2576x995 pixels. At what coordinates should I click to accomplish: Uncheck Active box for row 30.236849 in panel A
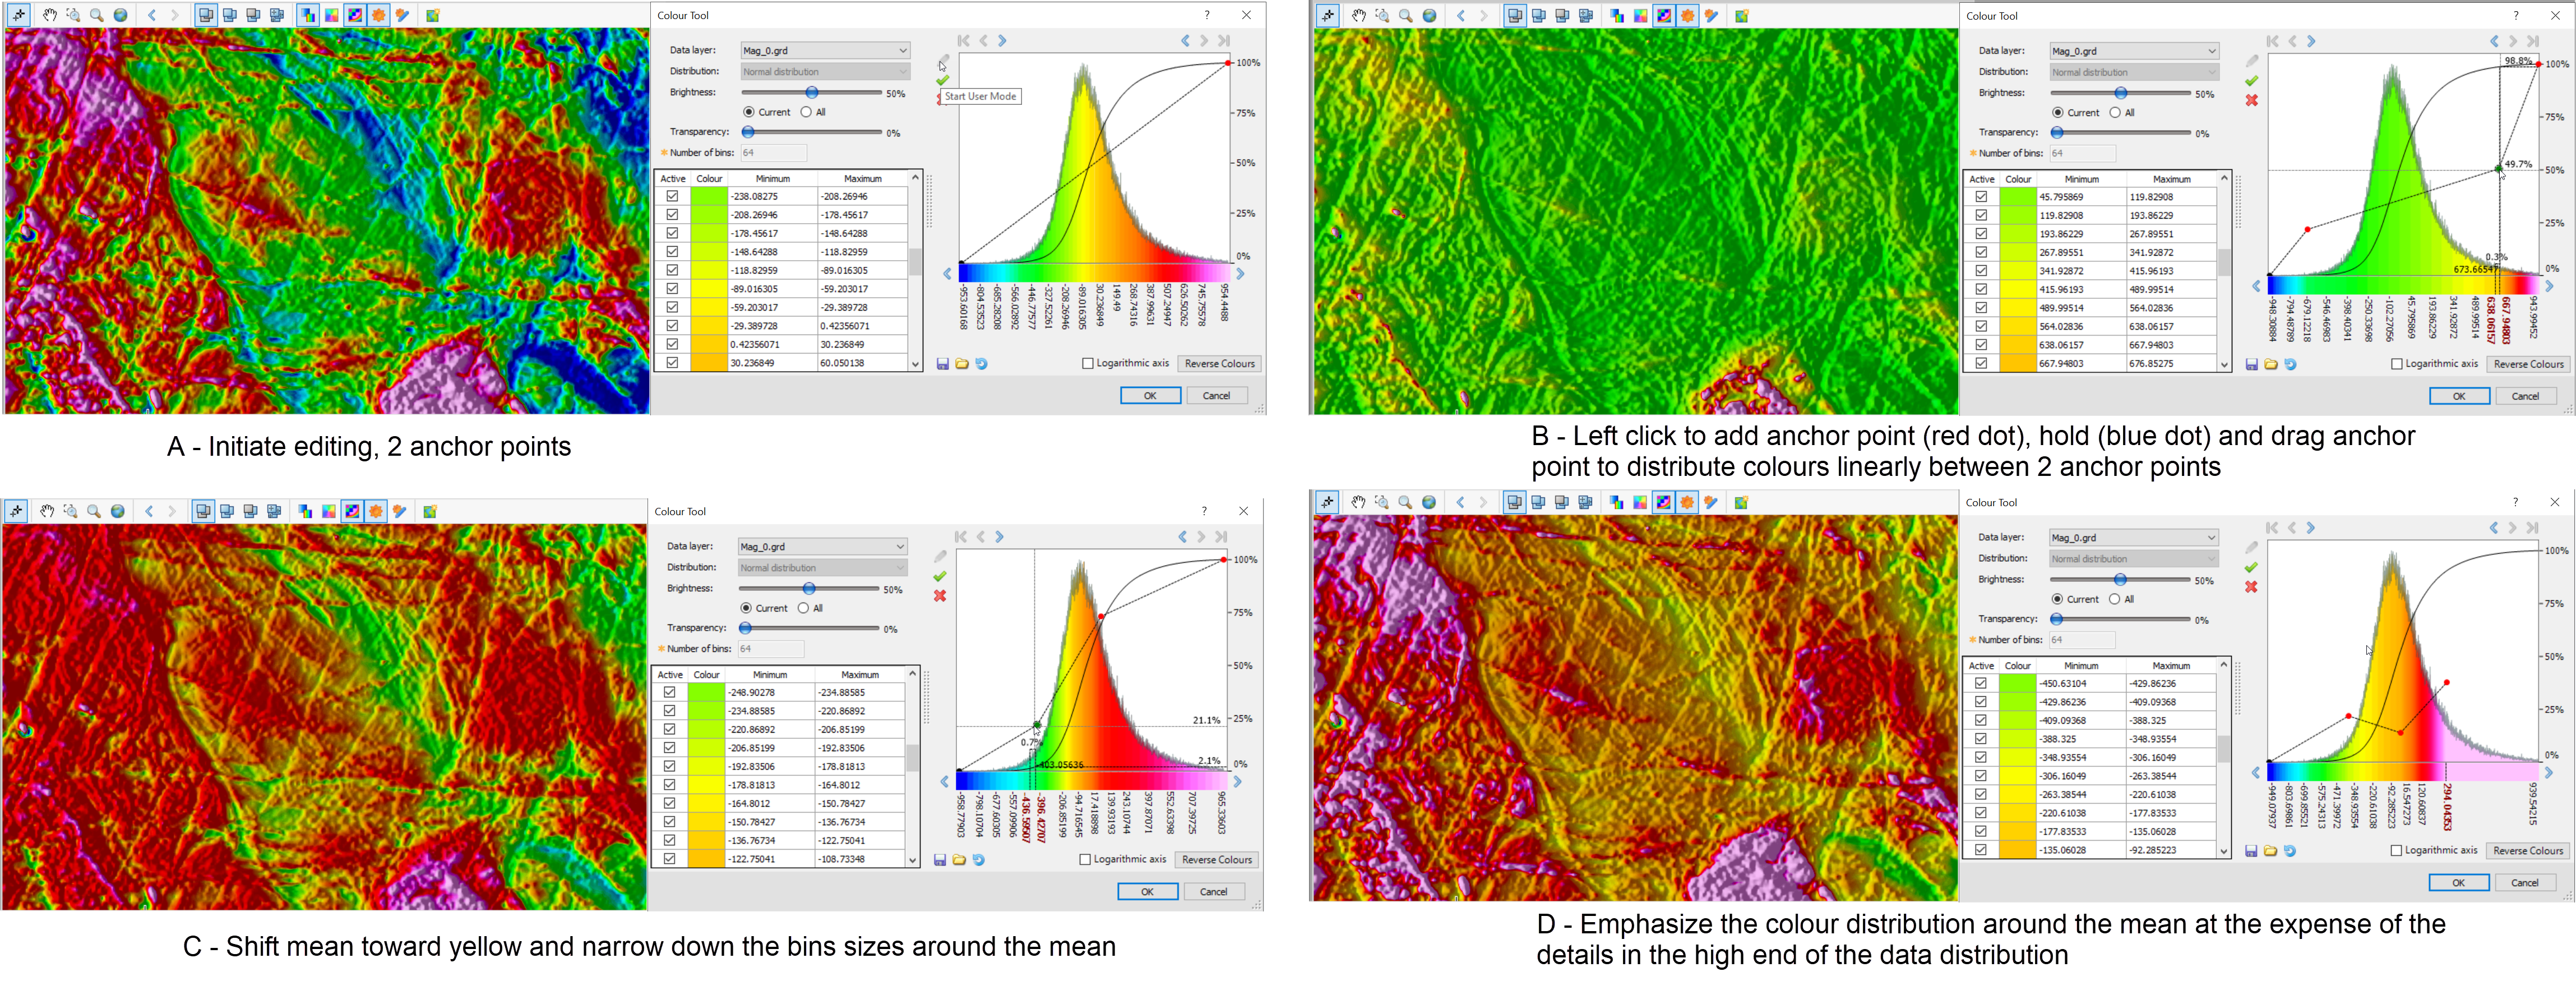[x=672, y=363]
